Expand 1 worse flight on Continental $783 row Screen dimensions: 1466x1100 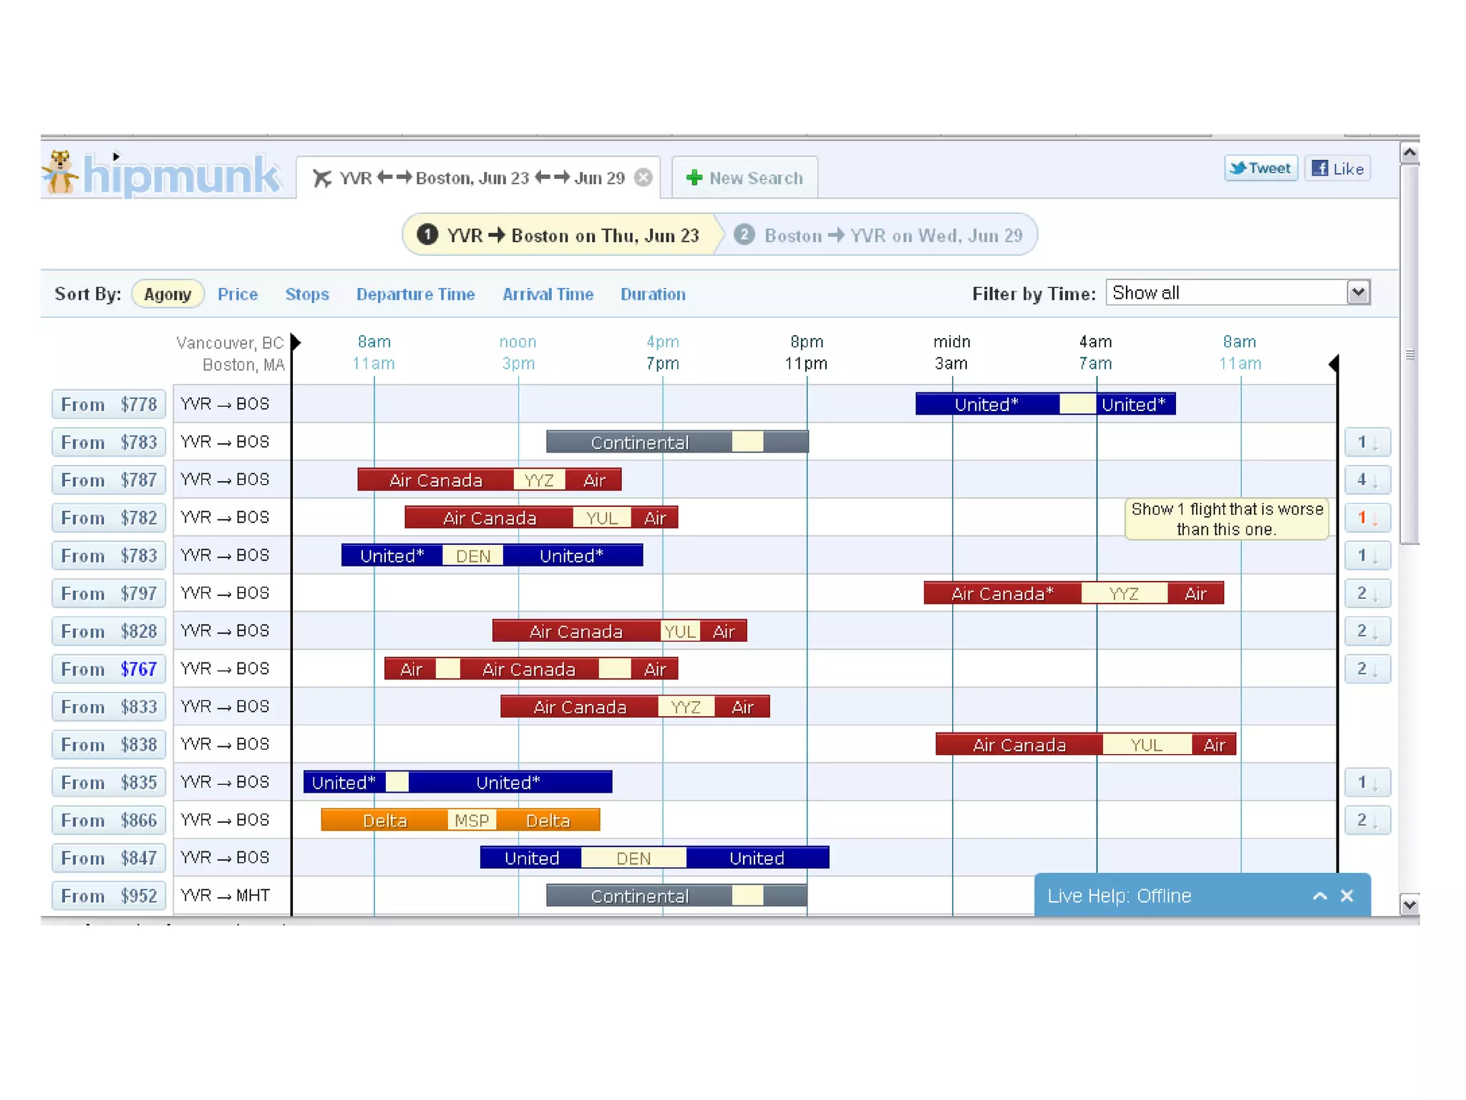(1367, 442)
